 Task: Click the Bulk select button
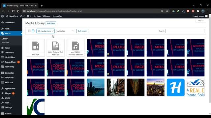(82, 31)
